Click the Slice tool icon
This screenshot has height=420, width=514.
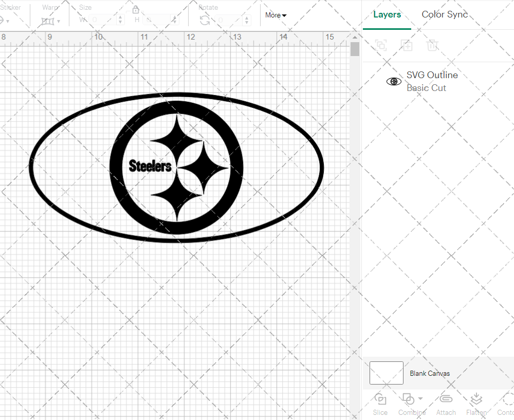(380, 399)
